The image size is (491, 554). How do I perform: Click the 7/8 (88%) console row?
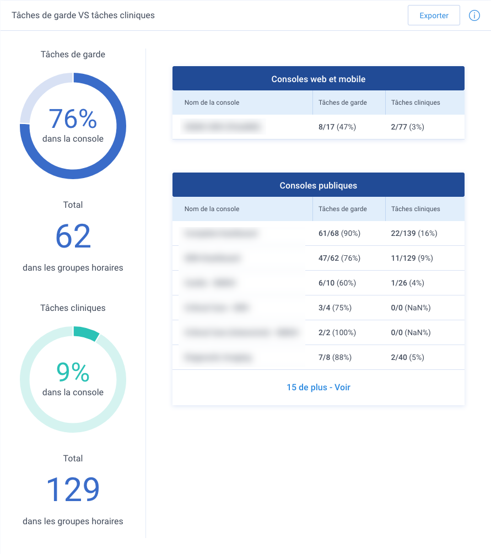pyautogui.click(x=319, y=357)
